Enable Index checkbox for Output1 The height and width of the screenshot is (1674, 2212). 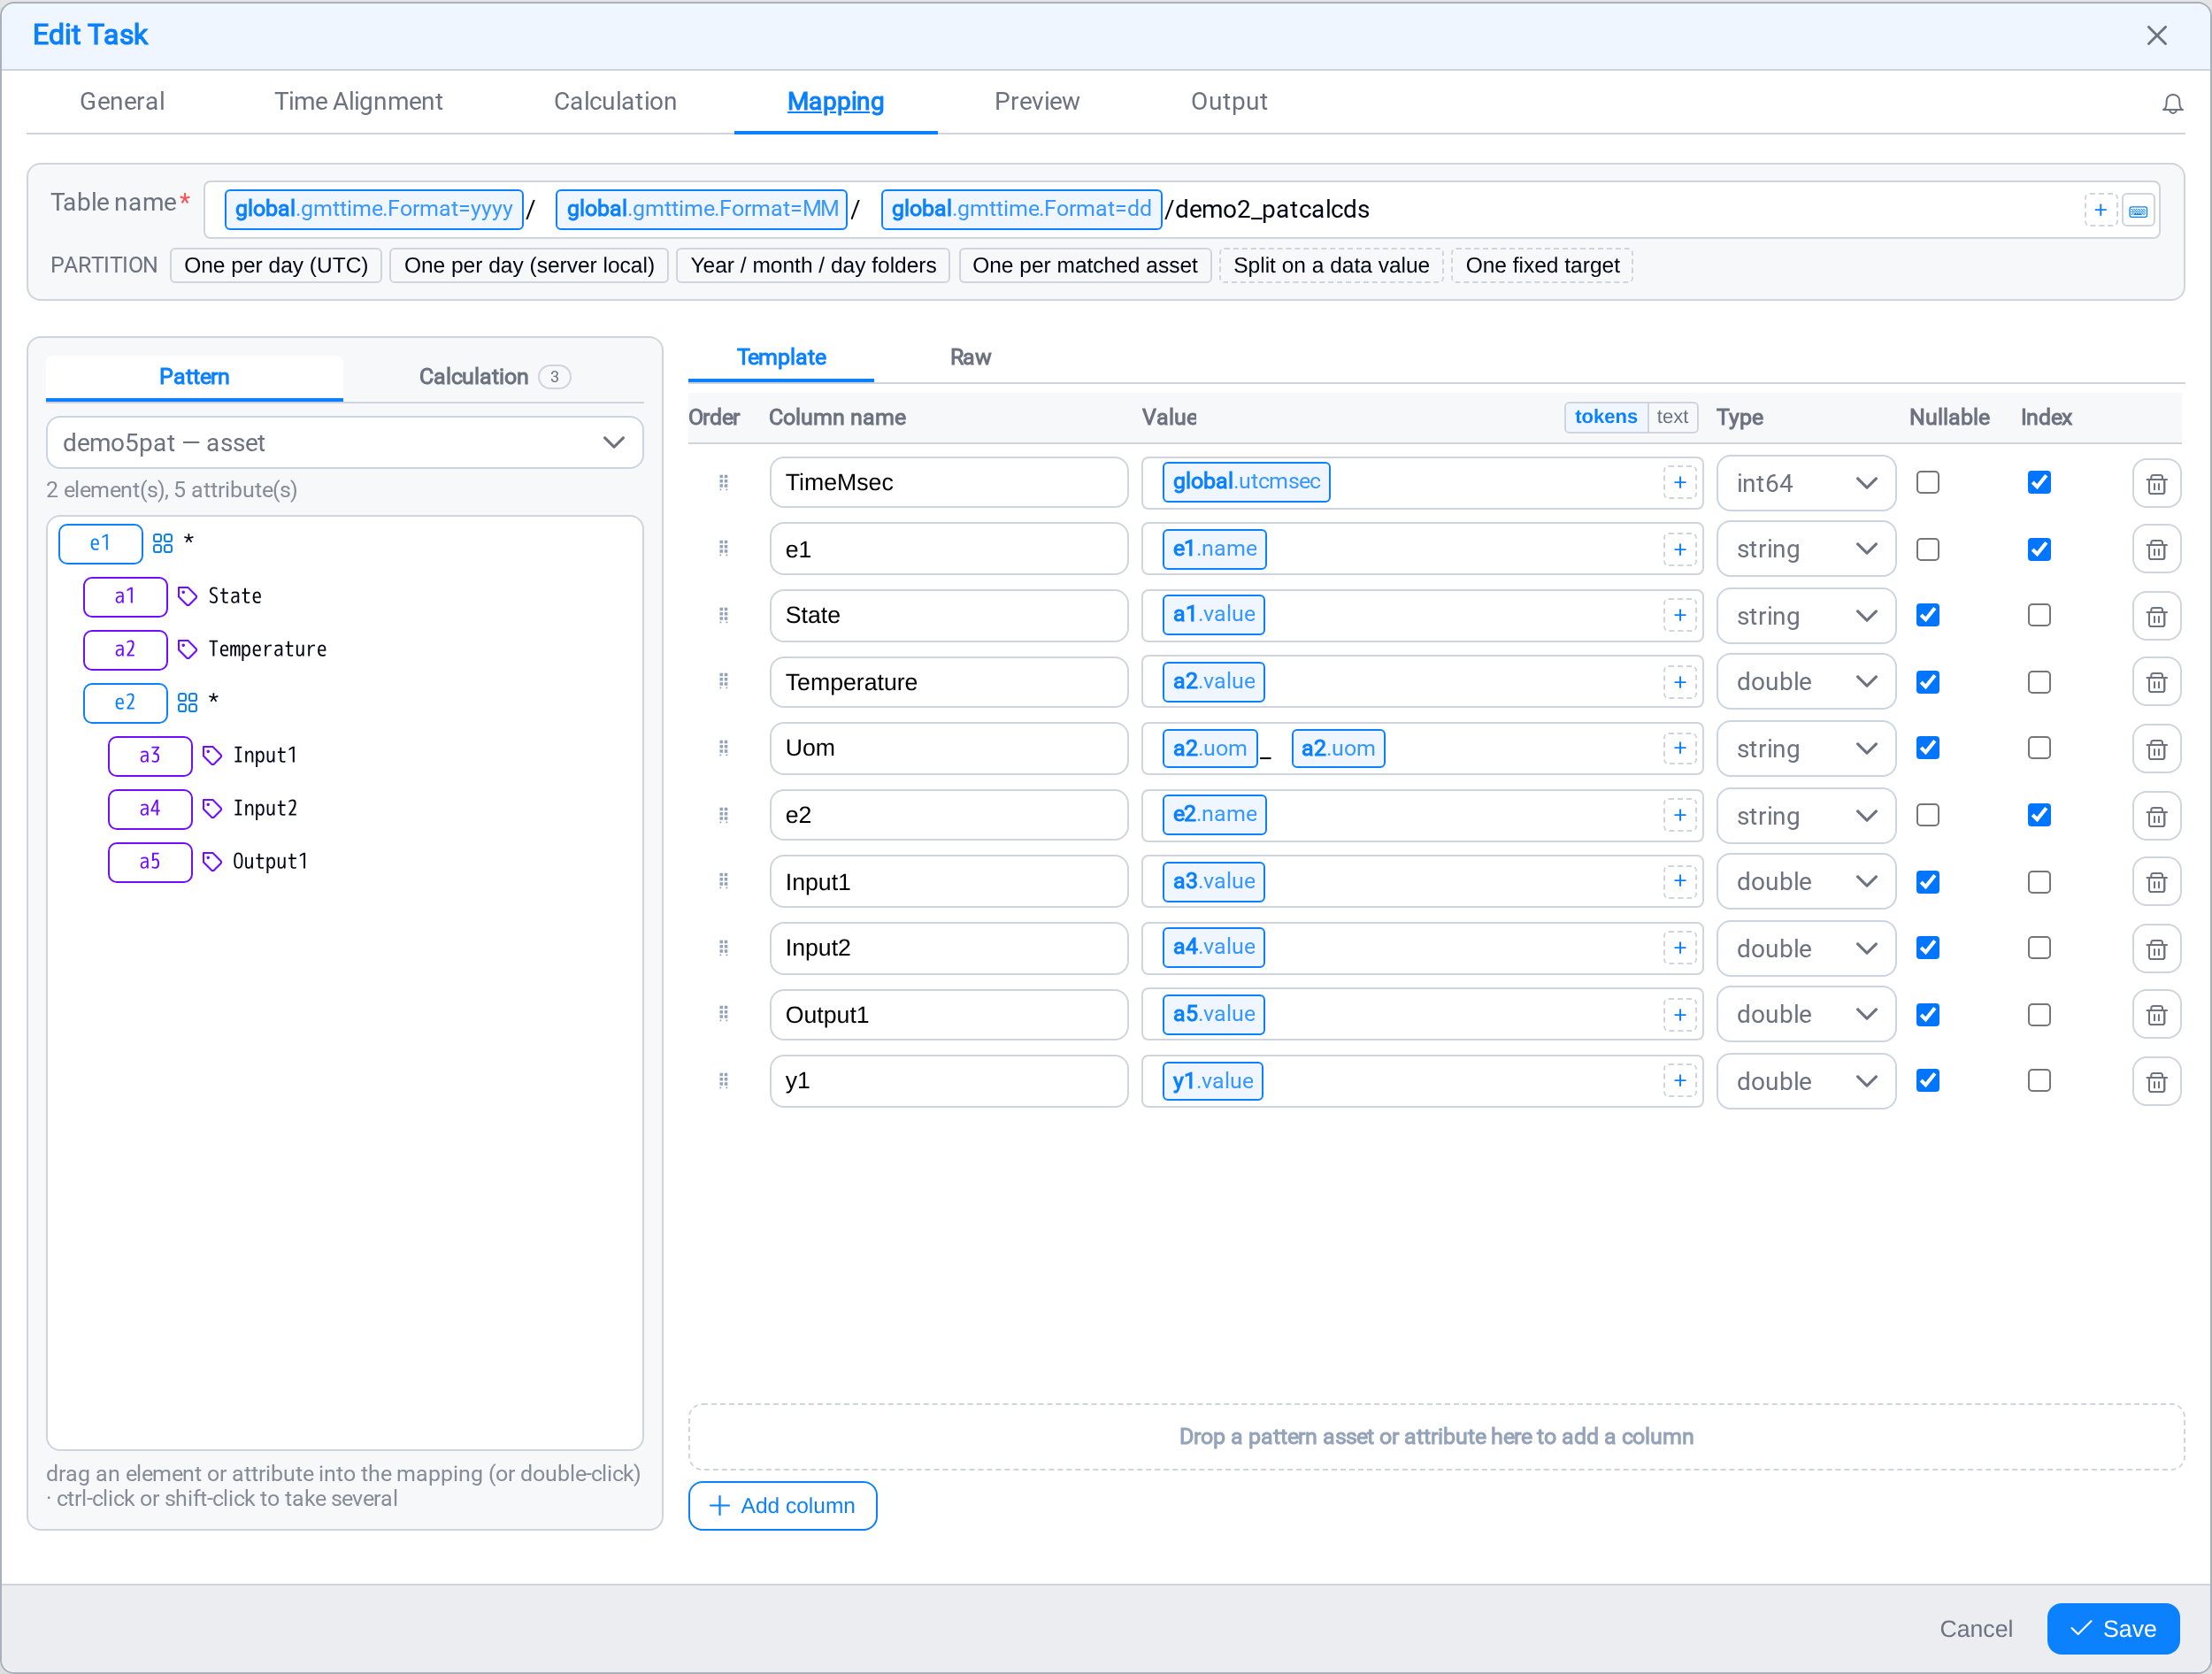(x=2039, y=1015)
